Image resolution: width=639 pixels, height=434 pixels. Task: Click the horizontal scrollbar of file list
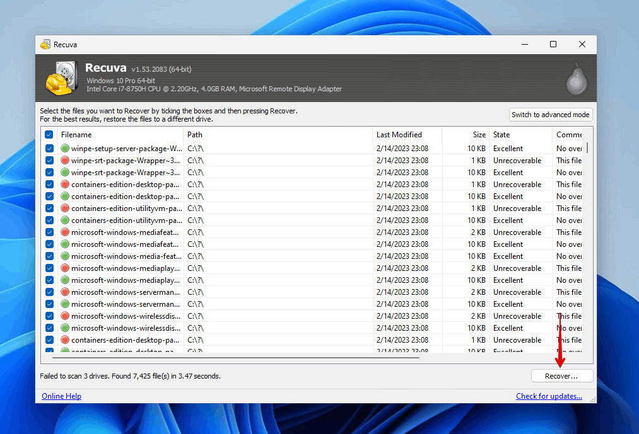point(236,358)
